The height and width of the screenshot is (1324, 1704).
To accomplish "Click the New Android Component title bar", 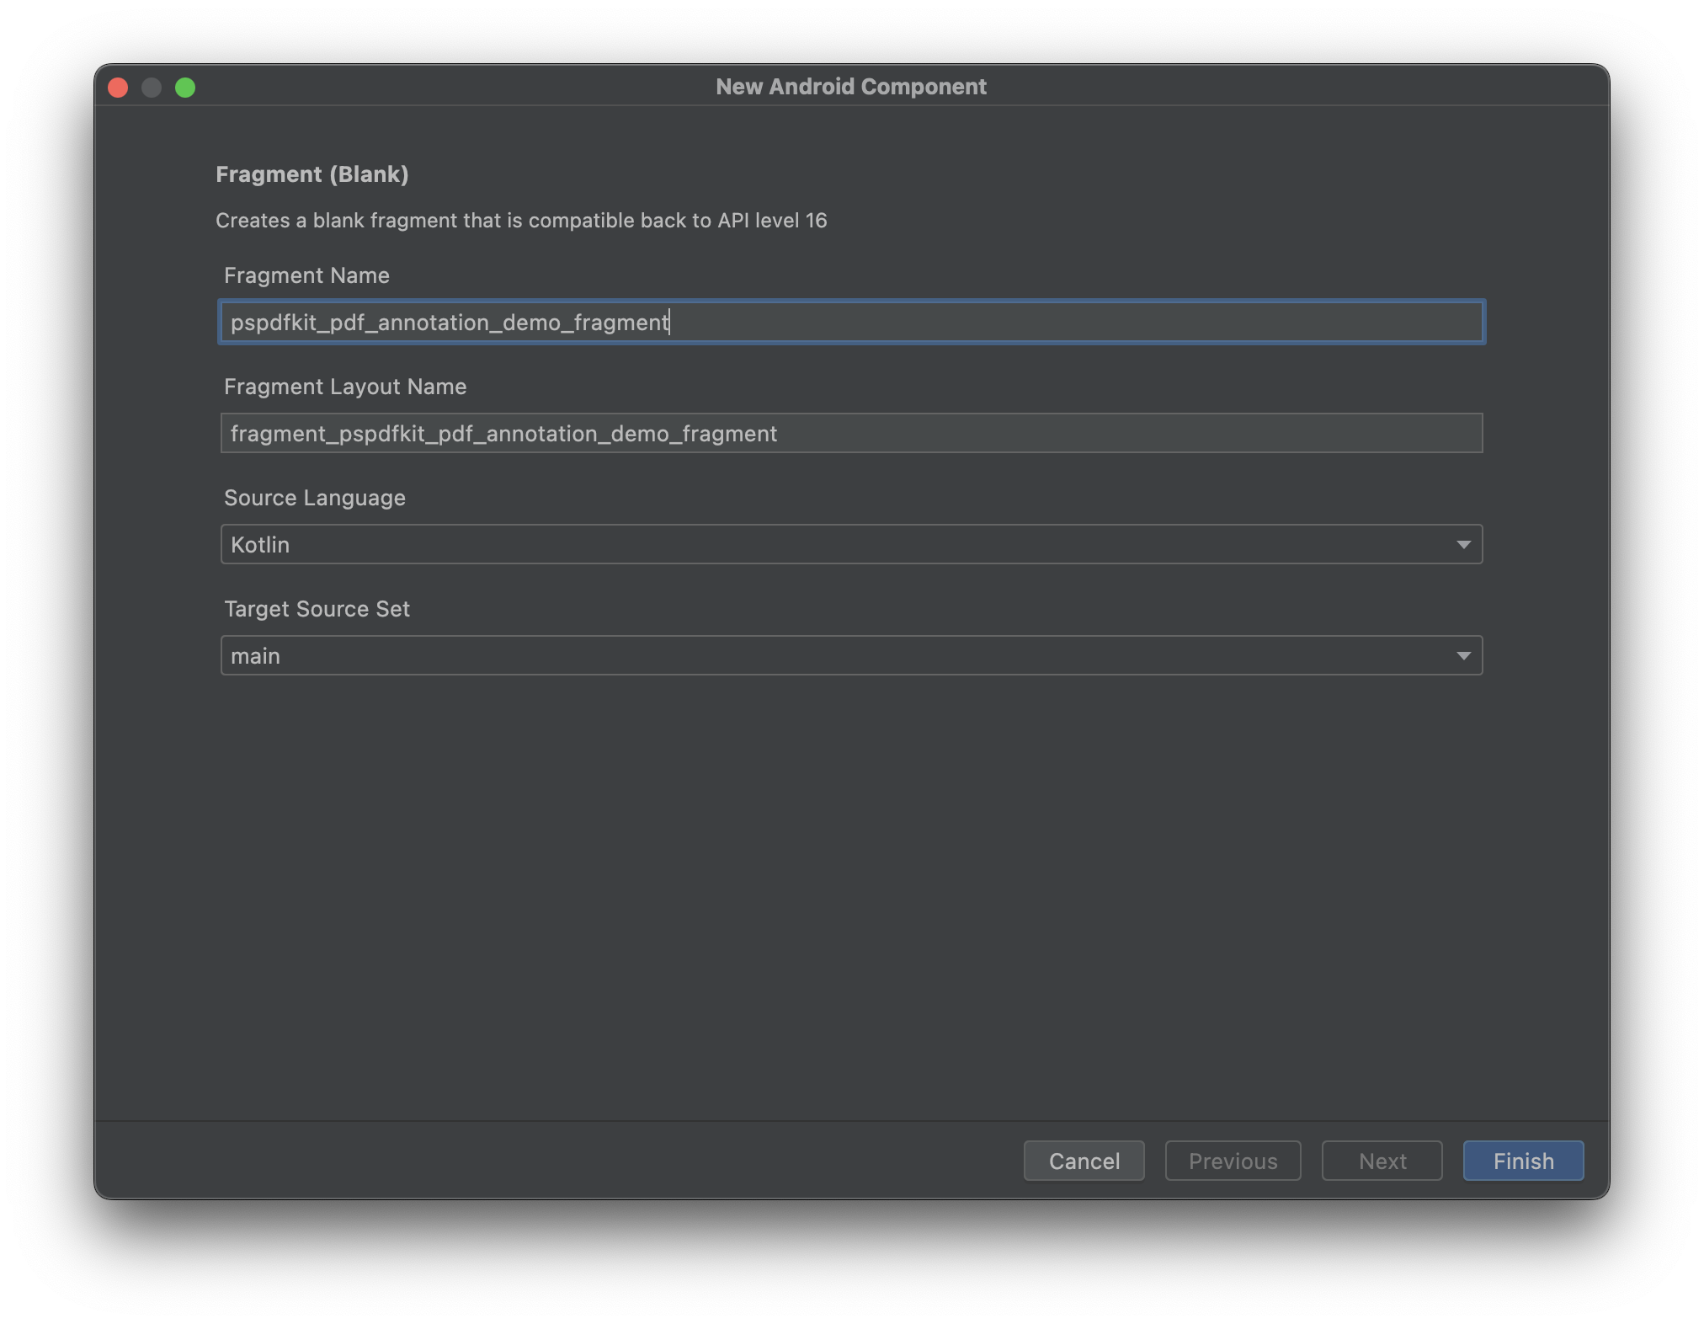I will click(x=851, y=86).
